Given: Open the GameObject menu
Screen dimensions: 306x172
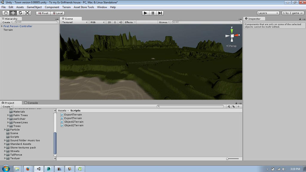Looking at the screenshot, I should pos(34,7).
